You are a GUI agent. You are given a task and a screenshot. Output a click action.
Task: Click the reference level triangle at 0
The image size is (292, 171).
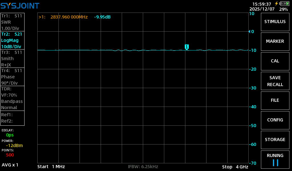pos(249,31)
